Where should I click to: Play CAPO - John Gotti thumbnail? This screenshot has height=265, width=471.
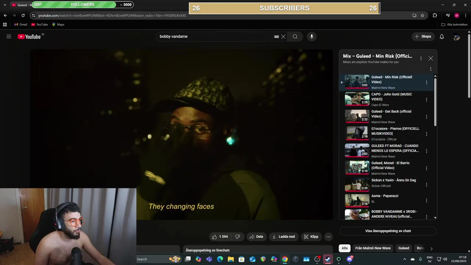pos(357,99)
